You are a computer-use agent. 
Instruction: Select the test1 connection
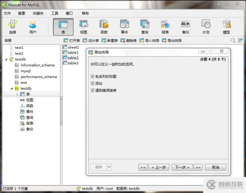[17, 48]
